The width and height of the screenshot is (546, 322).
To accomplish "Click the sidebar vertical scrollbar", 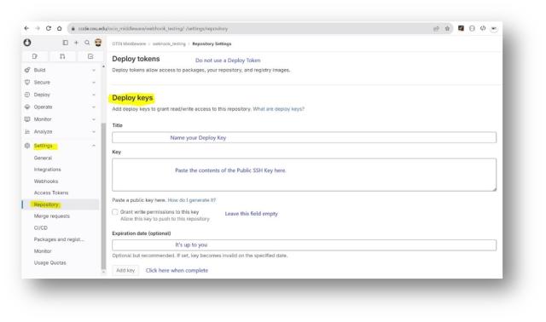I will pos(103,196).
